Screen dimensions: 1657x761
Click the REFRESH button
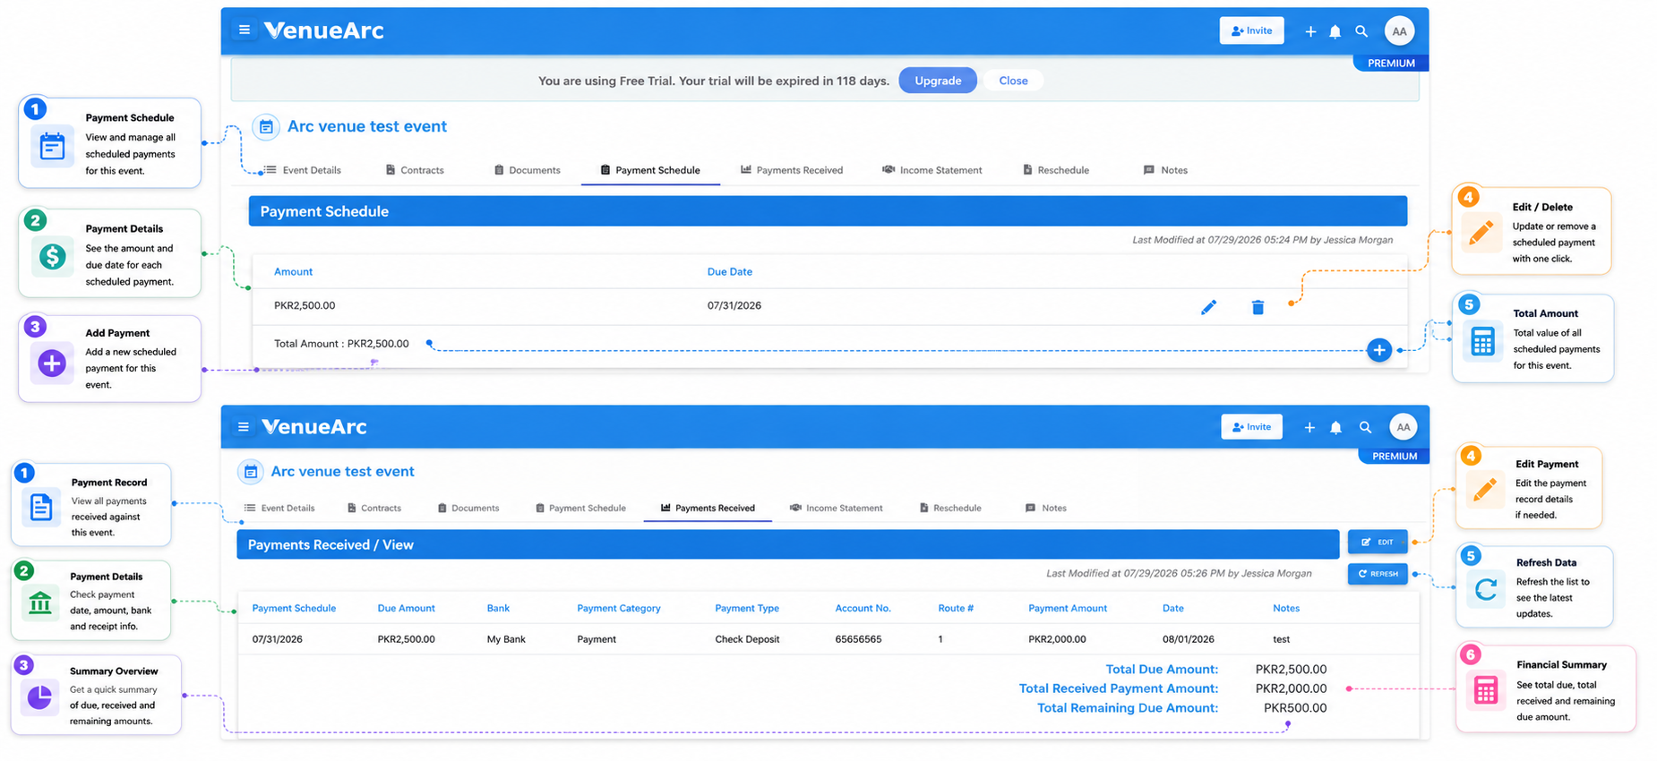(1378, 574)
